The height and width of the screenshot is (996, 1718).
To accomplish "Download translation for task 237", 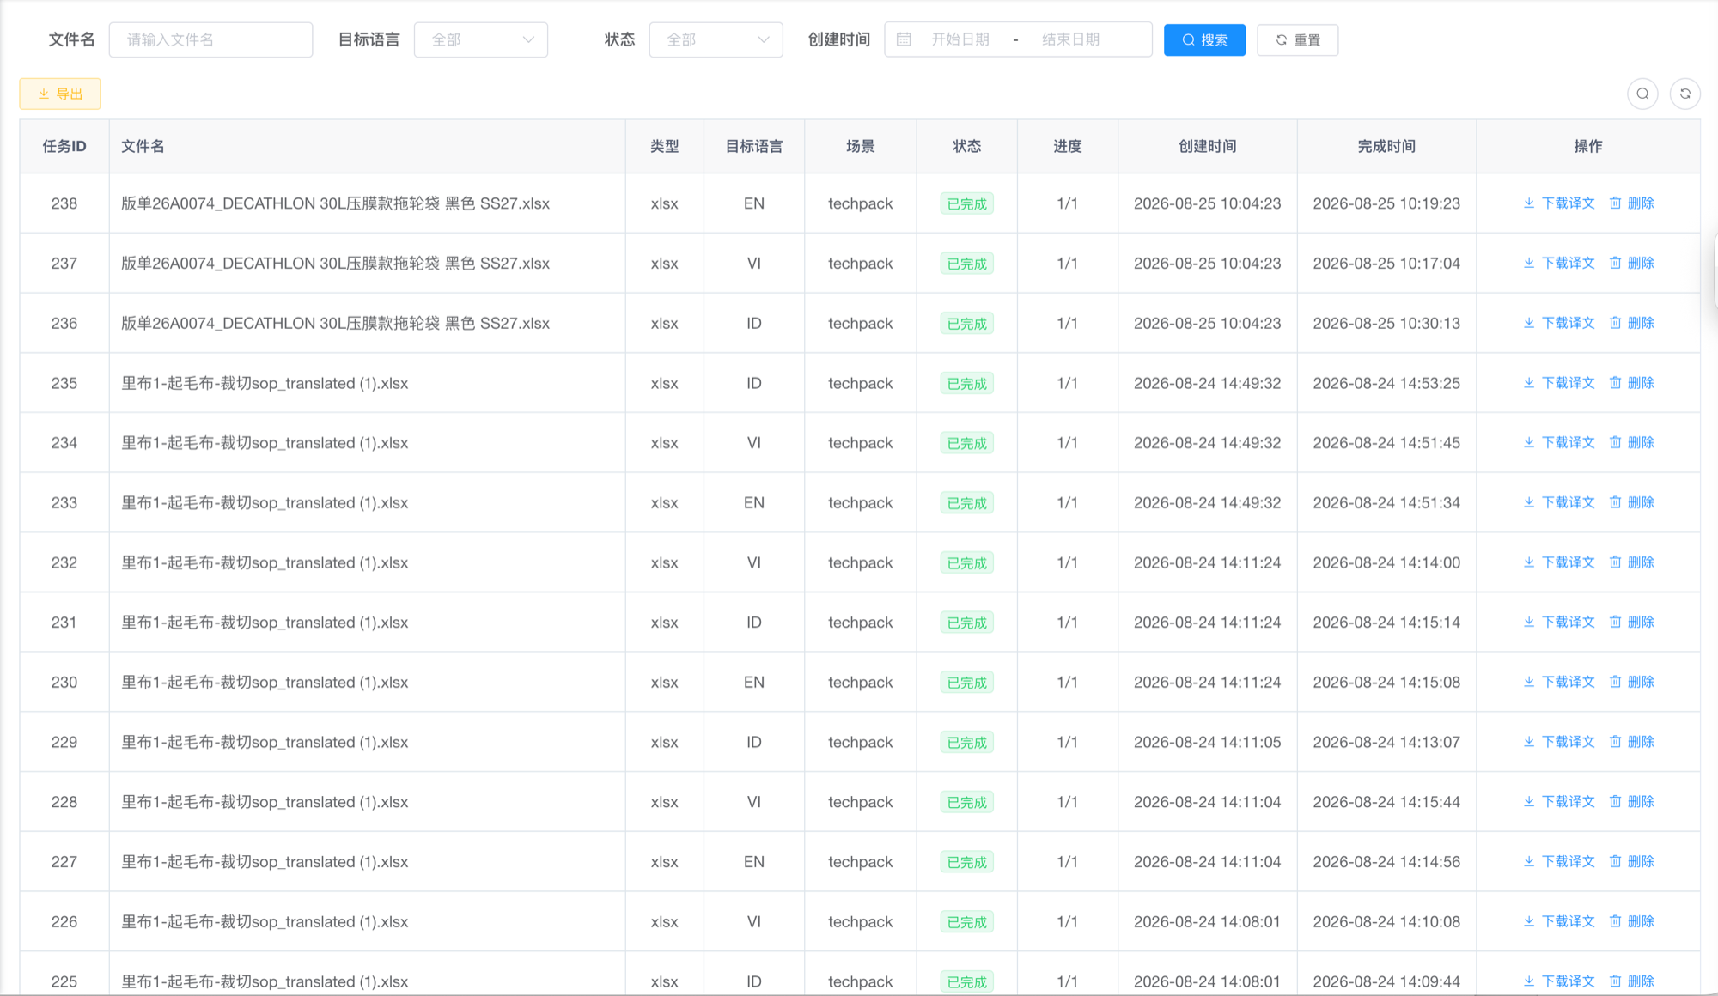I will [1558, 264].
